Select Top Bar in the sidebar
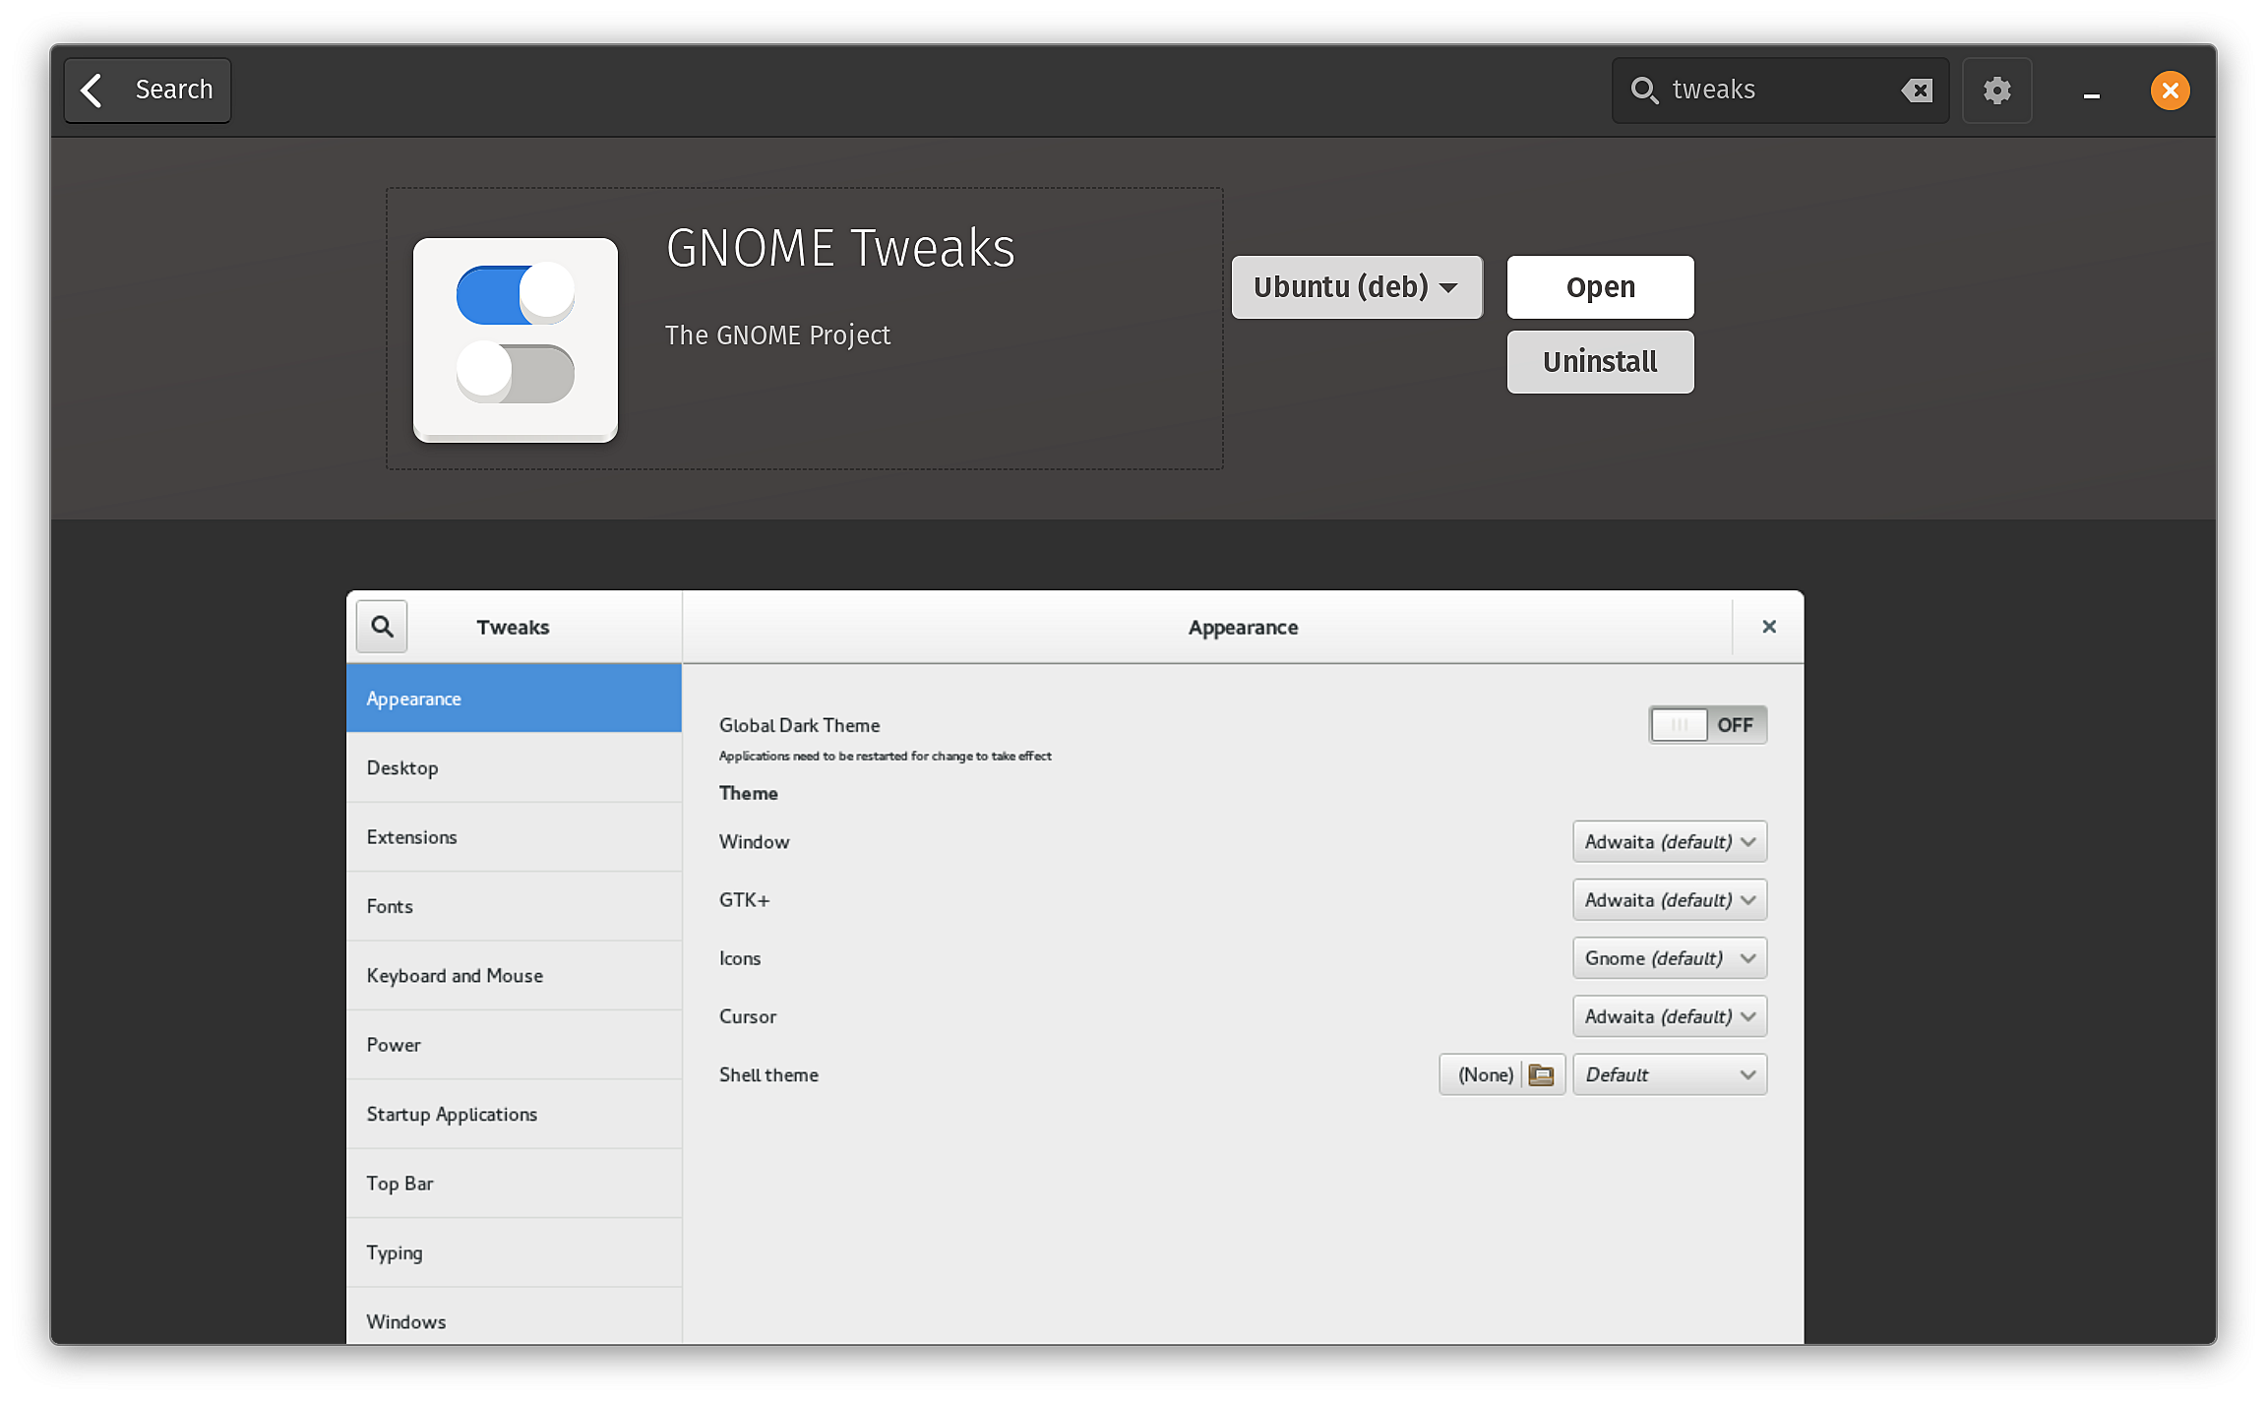This screenshot has height=1401, width=2267. [x=514, y=1184]
